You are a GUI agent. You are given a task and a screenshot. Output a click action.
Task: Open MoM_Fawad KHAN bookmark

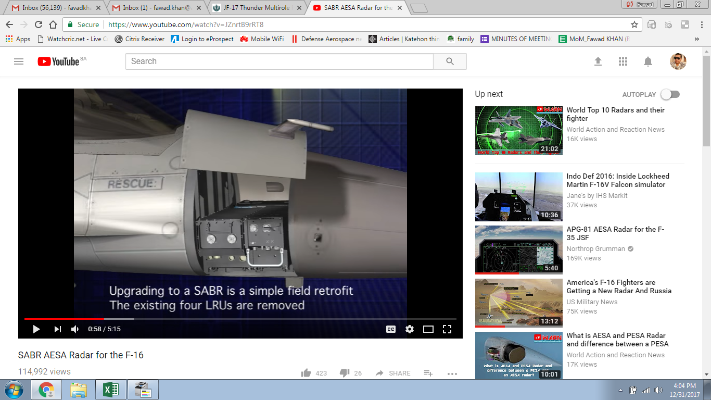pos(594,39)
